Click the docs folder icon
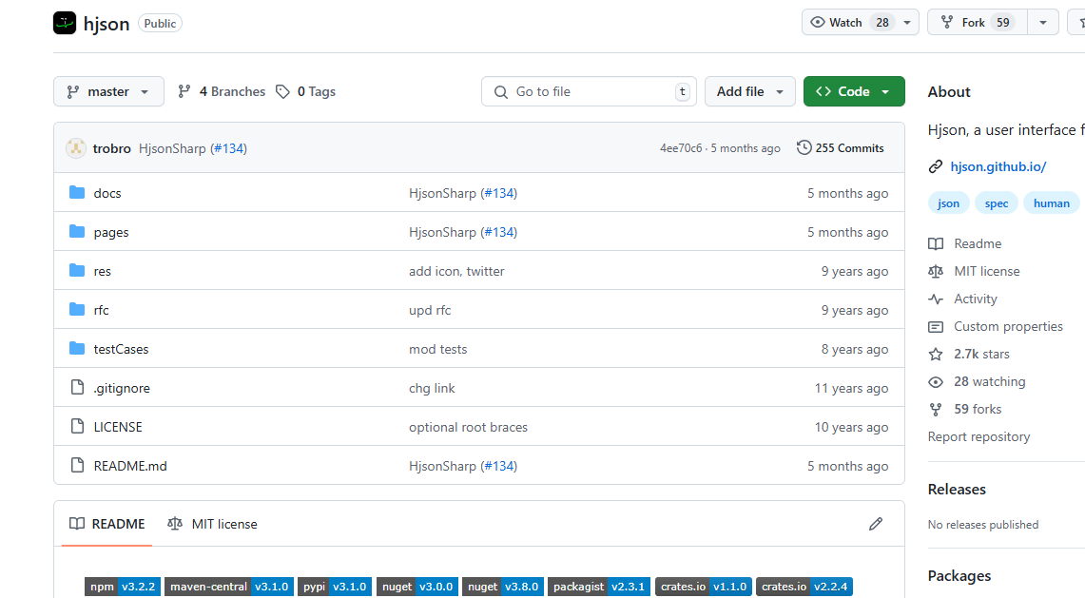 coord(77,192)
